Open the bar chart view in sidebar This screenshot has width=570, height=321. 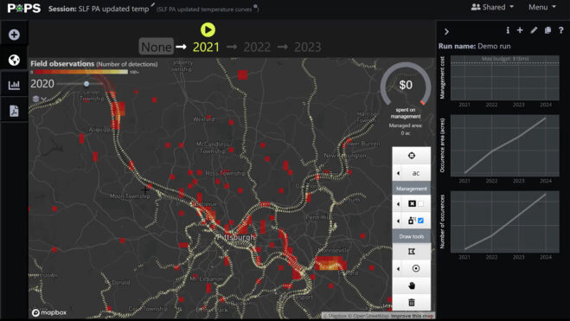[x=14, y=85]
